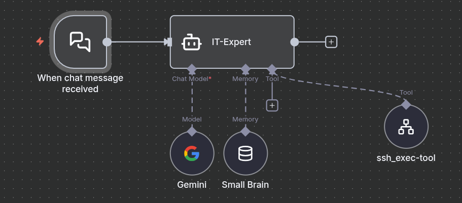Click the "When chat message received" label
This screenshot has width=462, height=203.
[x=80, y=84]
